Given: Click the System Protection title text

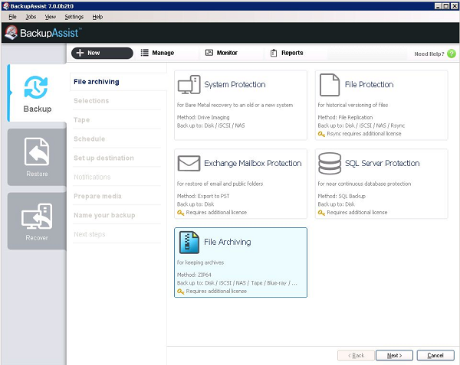Looking at the screenshot, I should click(235, 85).
